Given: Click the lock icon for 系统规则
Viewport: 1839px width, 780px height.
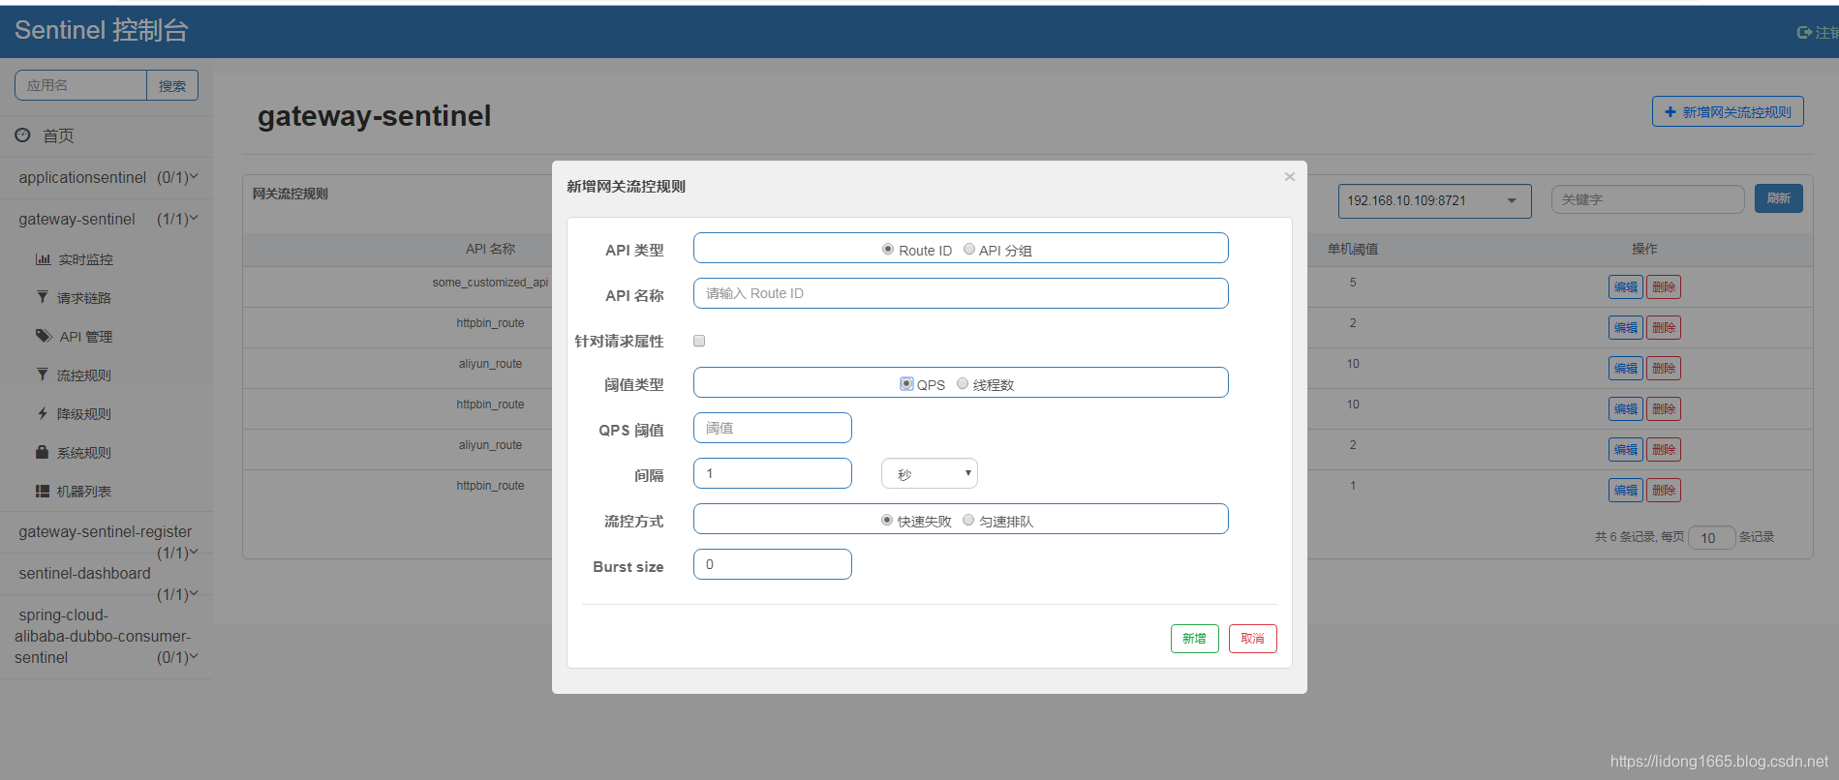Looking at the screenshot, I should pos(42,452).
